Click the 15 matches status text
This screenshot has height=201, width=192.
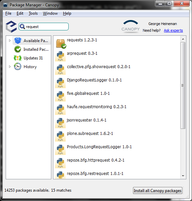(x=61, y=190)
